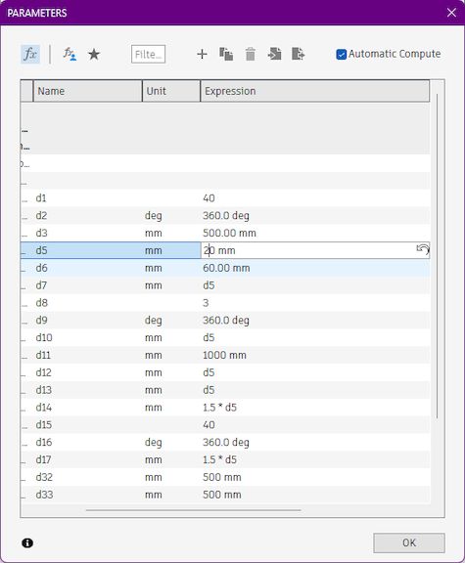Screen dimensions: 465x563
Task: Open the info icon at bottom left
Action: [x=27, y=542]
